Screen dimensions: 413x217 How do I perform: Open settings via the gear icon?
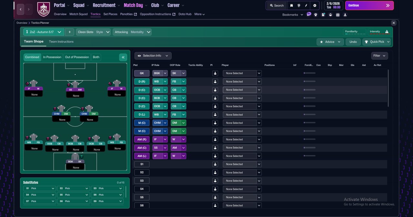coord(315,5)
